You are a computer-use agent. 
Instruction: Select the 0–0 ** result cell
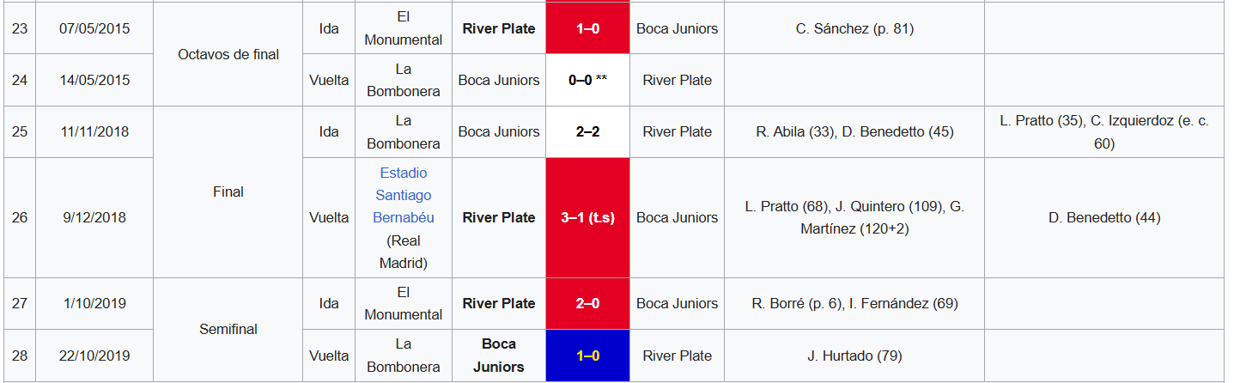coord(587,80)
